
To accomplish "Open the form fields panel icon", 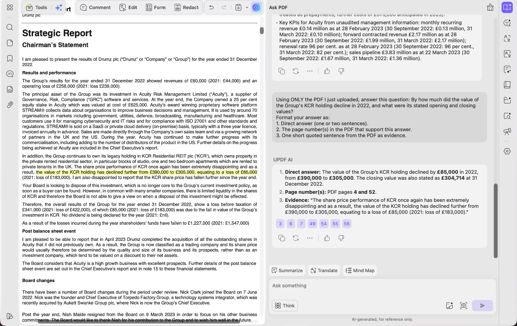I will [x=10, y=89].
